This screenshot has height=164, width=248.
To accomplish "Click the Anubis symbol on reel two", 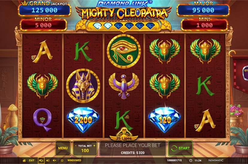I will coord(83,86).
